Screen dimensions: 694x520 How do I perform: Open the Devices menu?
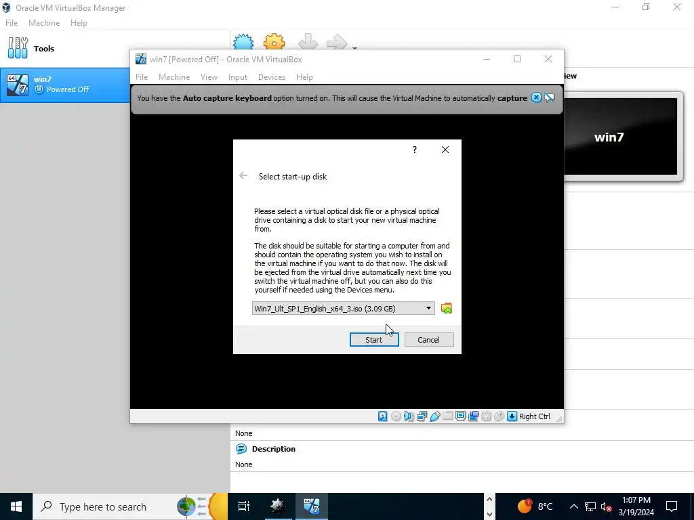click(272, 77)
